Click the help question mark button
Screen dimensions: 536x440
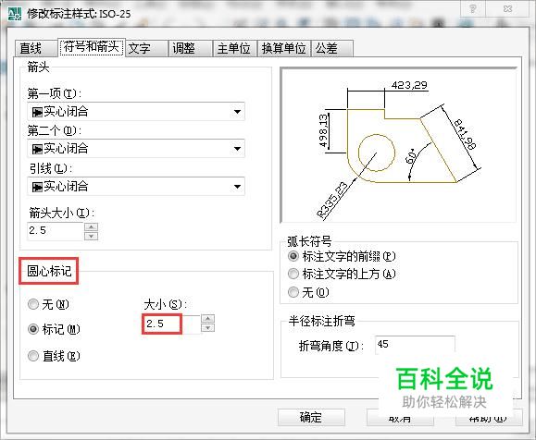point(473,9)
